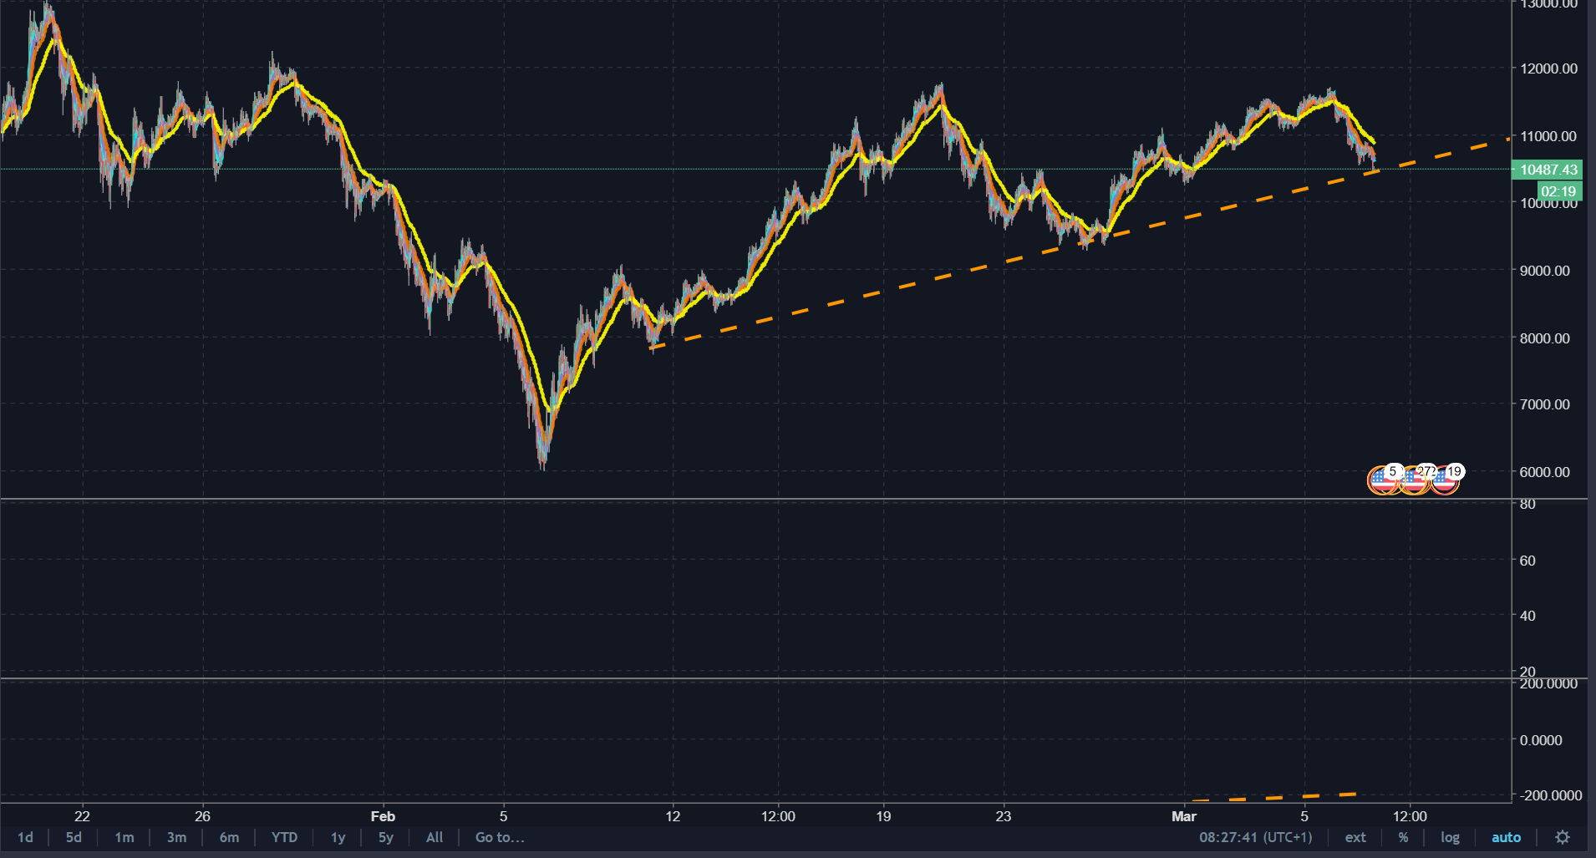Set the chart range to 1d
Image resolution: width=1596 pixels, height=858 pixels.
(25, 837)
